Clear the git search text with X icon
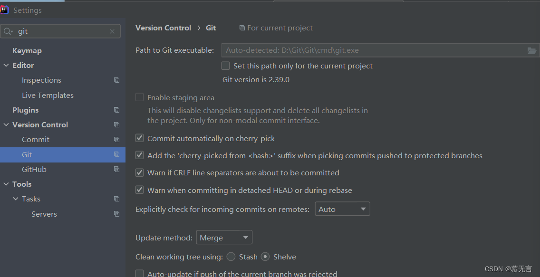Image resolution: width=540 pixels, height=277 pixels. 112,31
